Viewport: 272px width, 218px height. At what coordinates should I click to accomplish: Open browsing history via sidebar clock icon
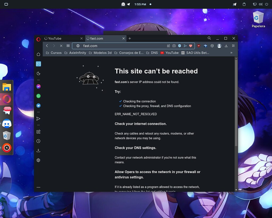coord(39,141)
